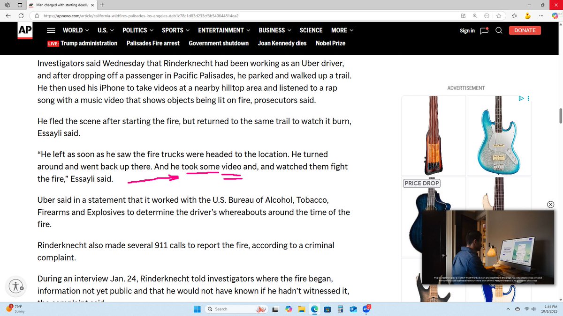Open AP notifications chat icon
The image size is (563, 316).
click(x=484, y=30)
